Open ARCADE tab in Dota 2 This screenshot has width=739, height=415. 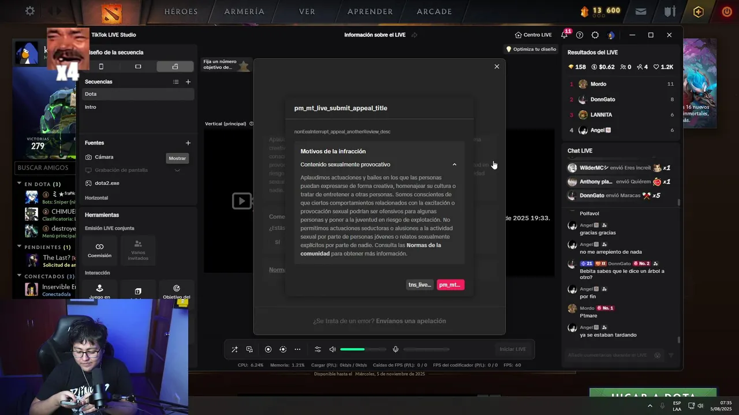434,12
